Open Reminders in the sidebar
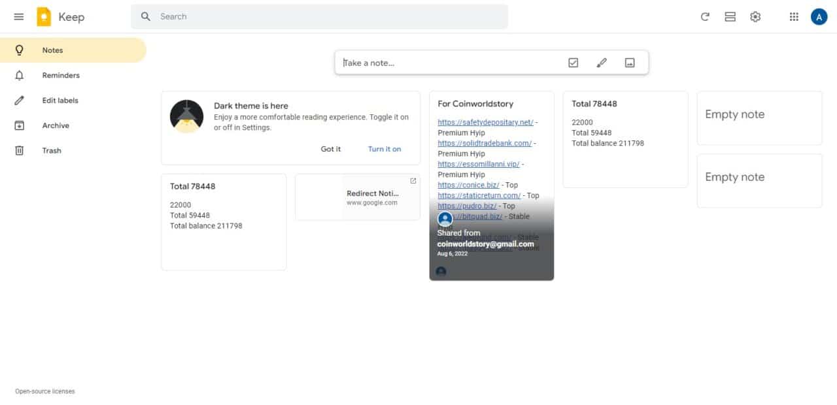This screenshot has width=837, height=405. [73, 75]
